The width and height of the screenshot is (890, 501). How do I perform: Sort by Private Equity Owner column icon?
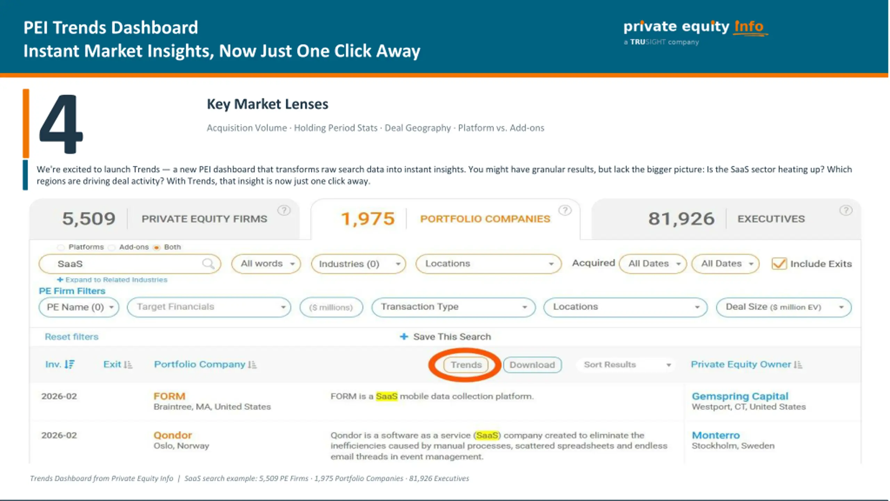pyautogui.click(x=798, y=364)
